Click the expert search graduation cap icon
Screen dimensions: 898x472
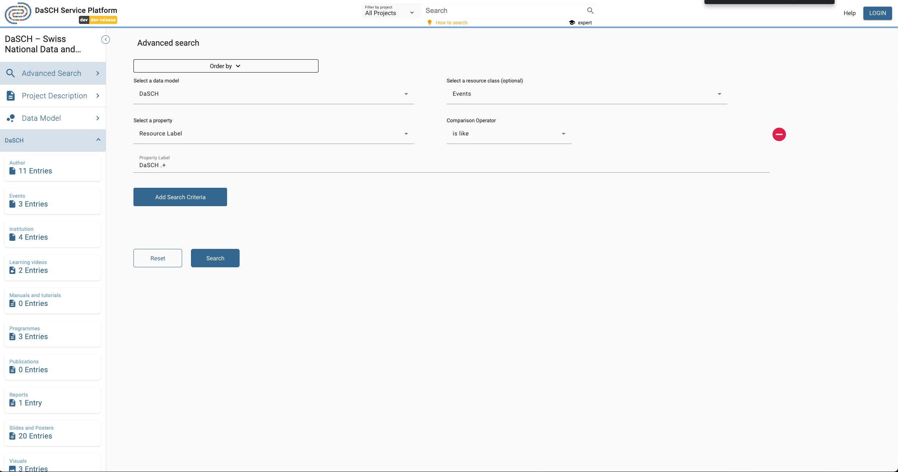pos(572,23)
